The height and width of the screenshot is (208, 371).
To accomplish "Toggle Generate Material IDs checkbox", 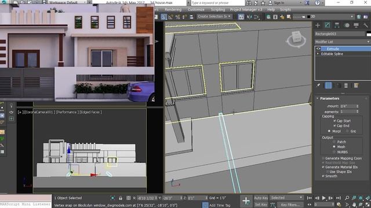I will point(323,167).
